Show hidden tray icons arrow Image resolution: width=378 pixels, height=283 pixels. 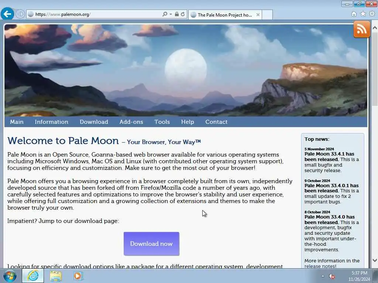pos(323,276)
